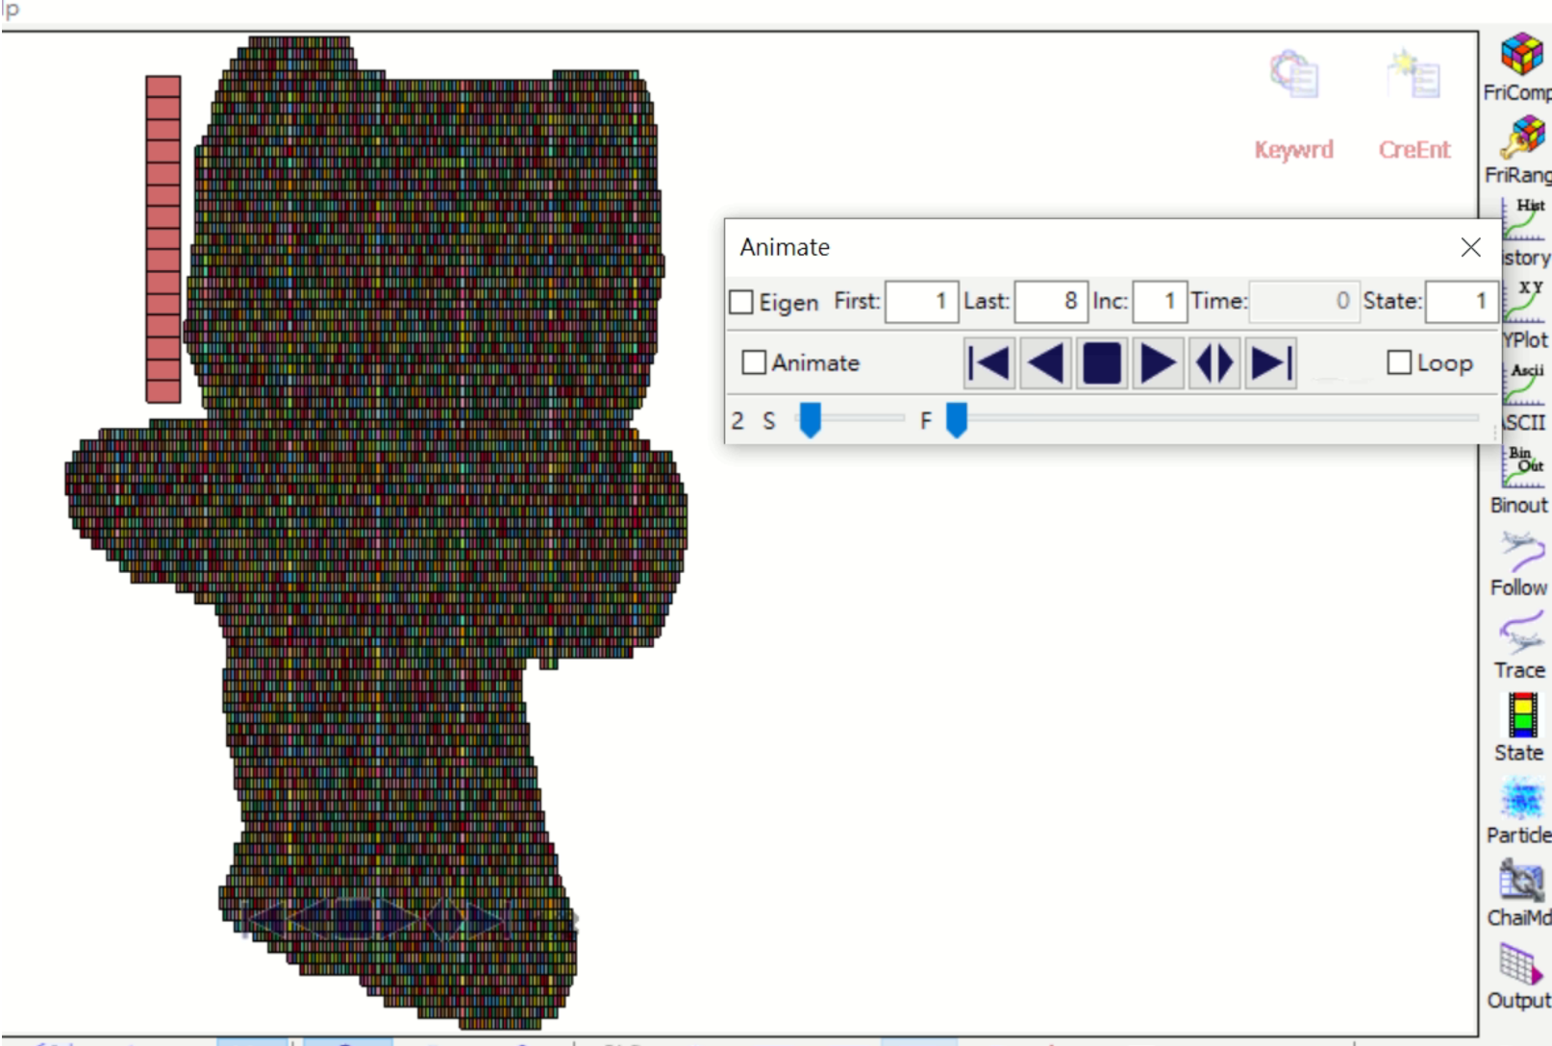Image resolution: width=1552 pixels, height=1046 pixels.
Task: Open the State tool
Action: coord(1520,728)
